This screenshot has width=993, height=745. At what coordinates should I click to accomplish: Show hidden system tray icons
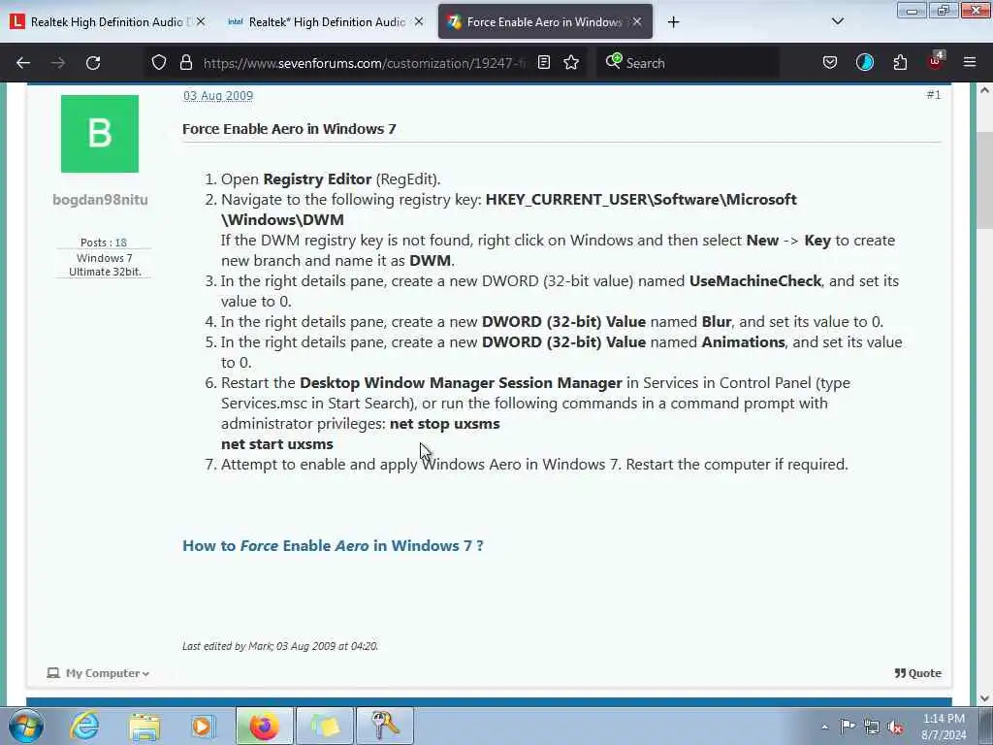[x=824, y=727]
